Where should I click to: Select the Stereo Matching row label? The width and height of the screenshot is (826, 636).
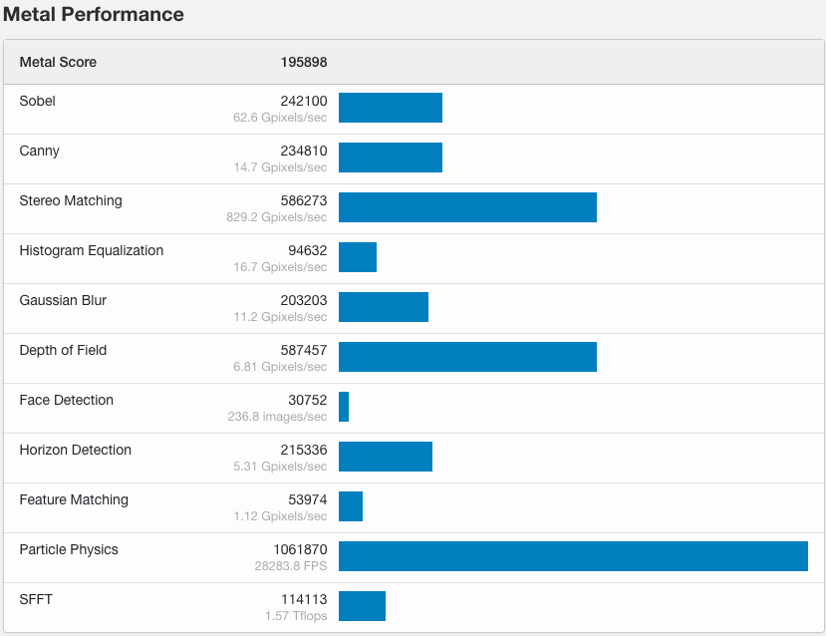click(x=71, y=200)
